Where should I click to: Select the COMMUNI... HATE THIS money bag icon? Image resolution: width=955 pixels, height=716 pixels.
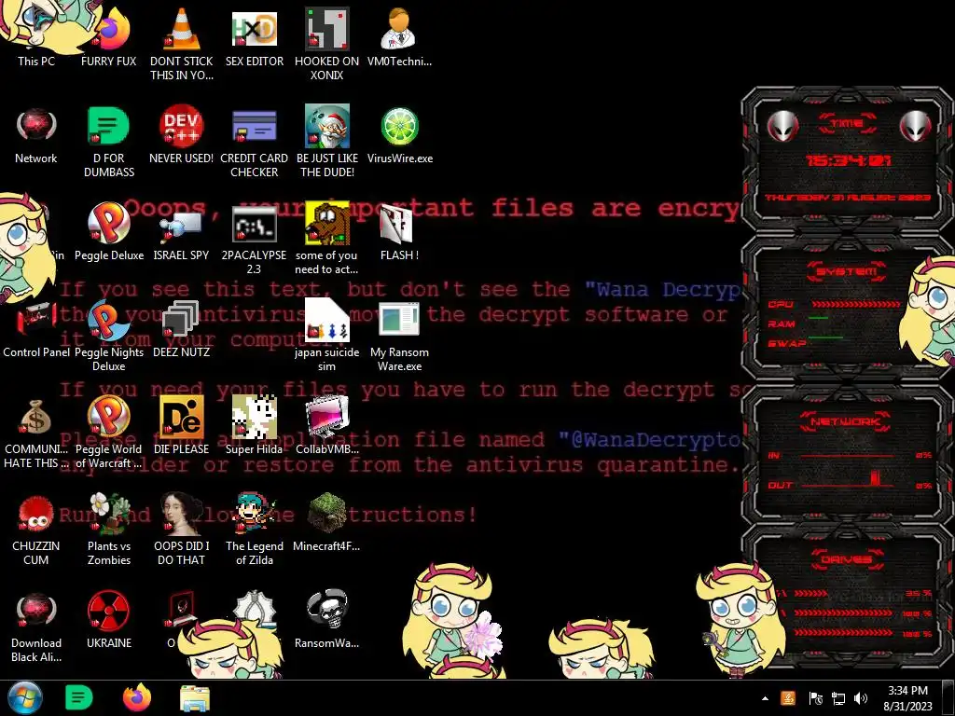[36, 433]
